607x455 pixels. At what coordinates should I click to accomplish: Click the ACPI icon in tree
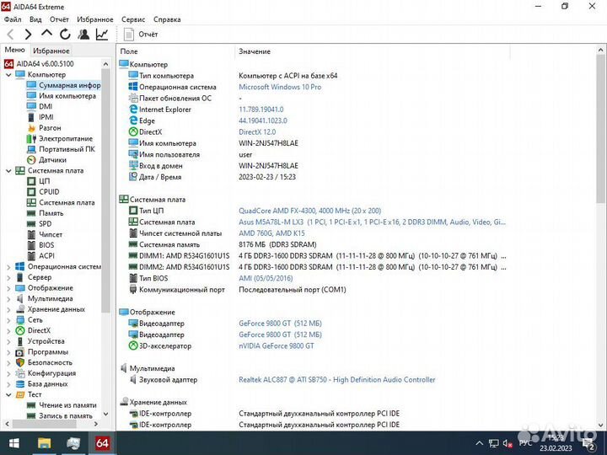(32, 256)
